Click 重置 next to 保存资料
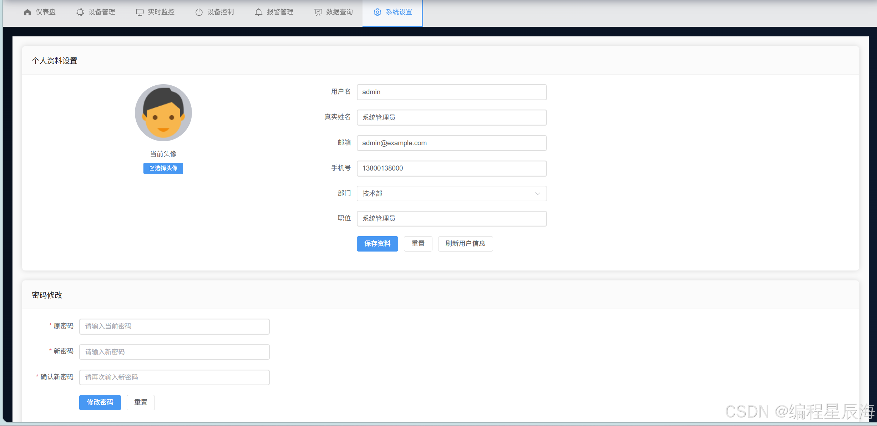Viewport: 877px width, 426px height. click(x=418, y=244)
